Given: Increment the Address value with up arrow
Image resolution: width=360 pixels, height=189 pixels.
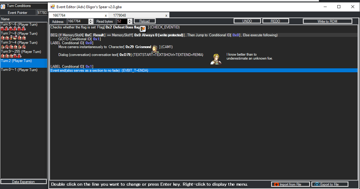Looking at the screenshot, I should (91, 20).
